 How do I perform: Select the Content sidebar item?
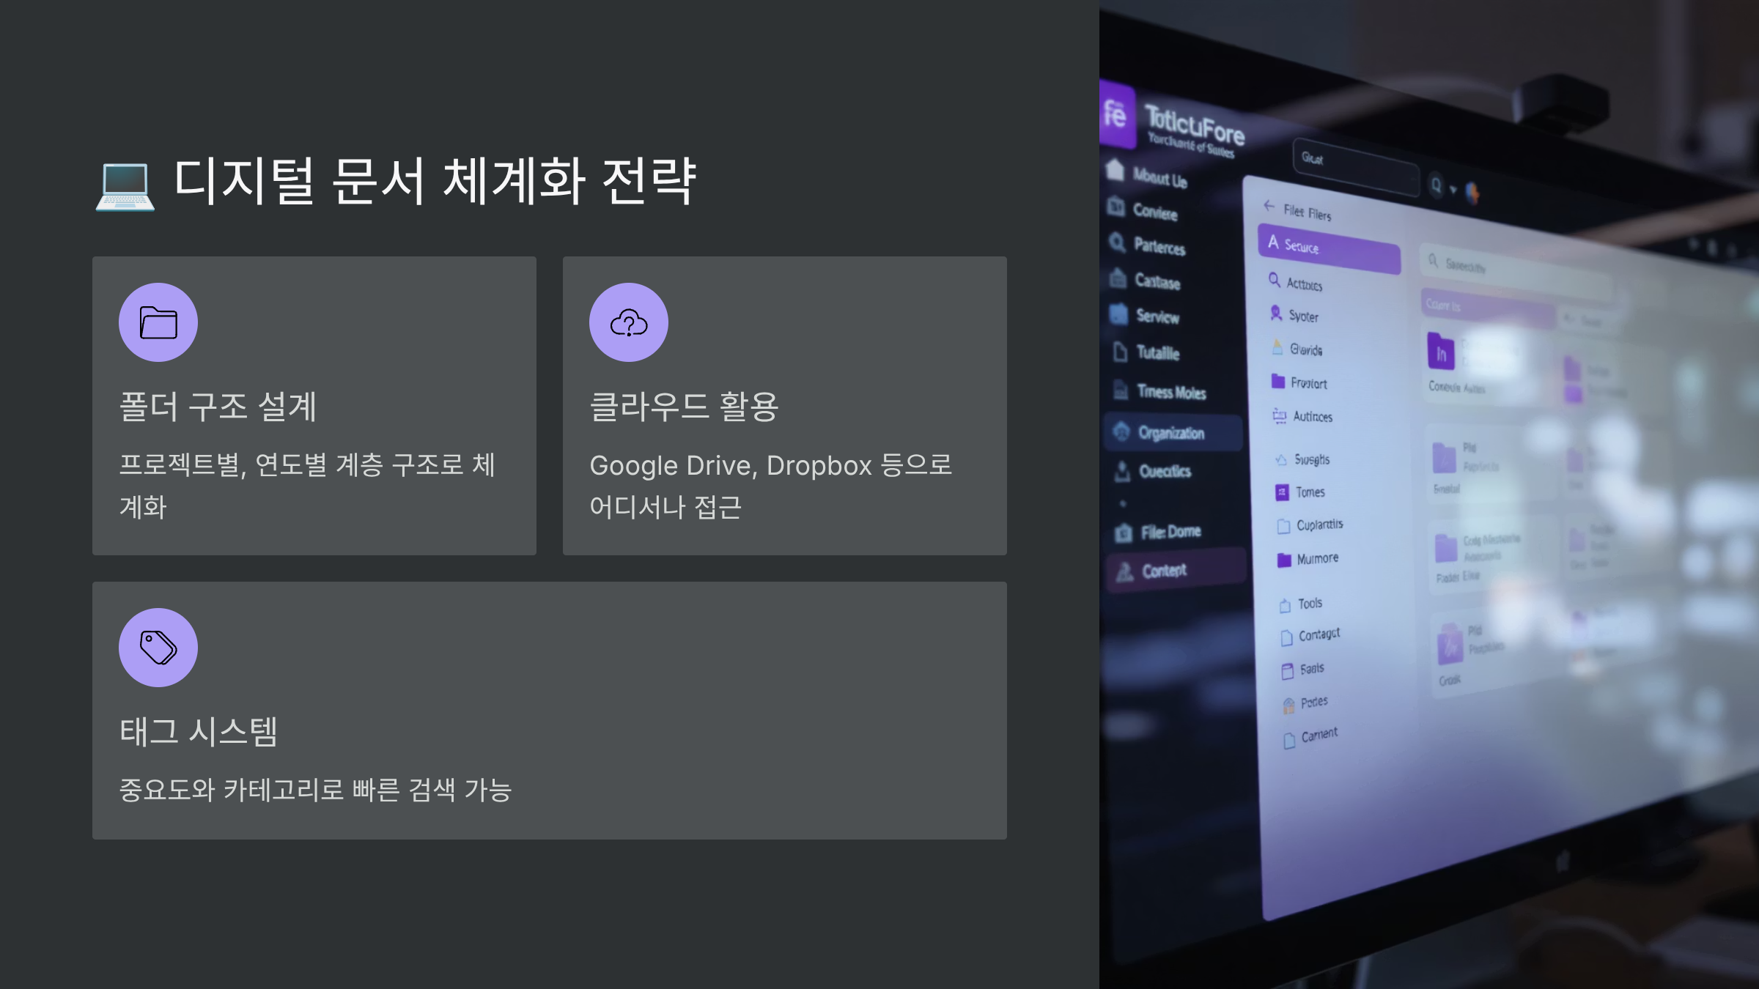tap(1164, 571)
